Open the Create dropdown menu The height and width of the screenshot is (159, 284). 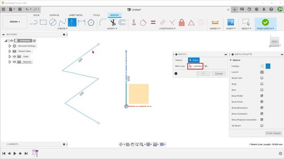tap(62, 28)
